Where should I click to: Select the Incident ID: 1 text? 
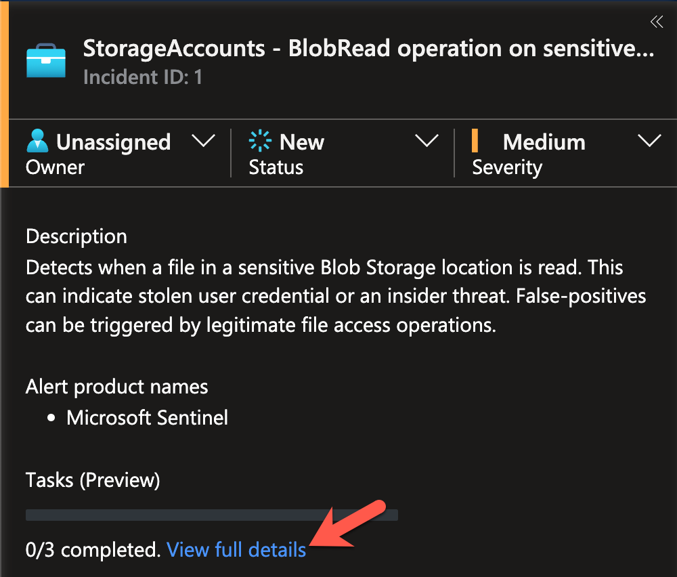(142, 77)
